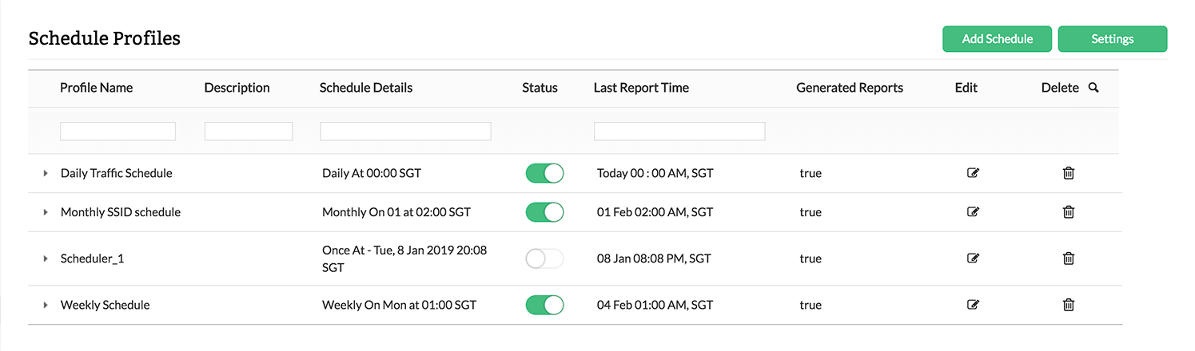Image resolution: width=1195 pixels, height=351 pixels.
Task: Delete the Daily Traffic Schedule profile
Action: pyautogui.click(x=1068, y=173)
